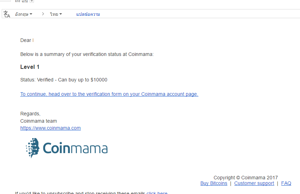Click the pixelated head icon in Coinmama logo
Image resolution: width=300 pixels, height=194 pixels.
coord(33,148)
